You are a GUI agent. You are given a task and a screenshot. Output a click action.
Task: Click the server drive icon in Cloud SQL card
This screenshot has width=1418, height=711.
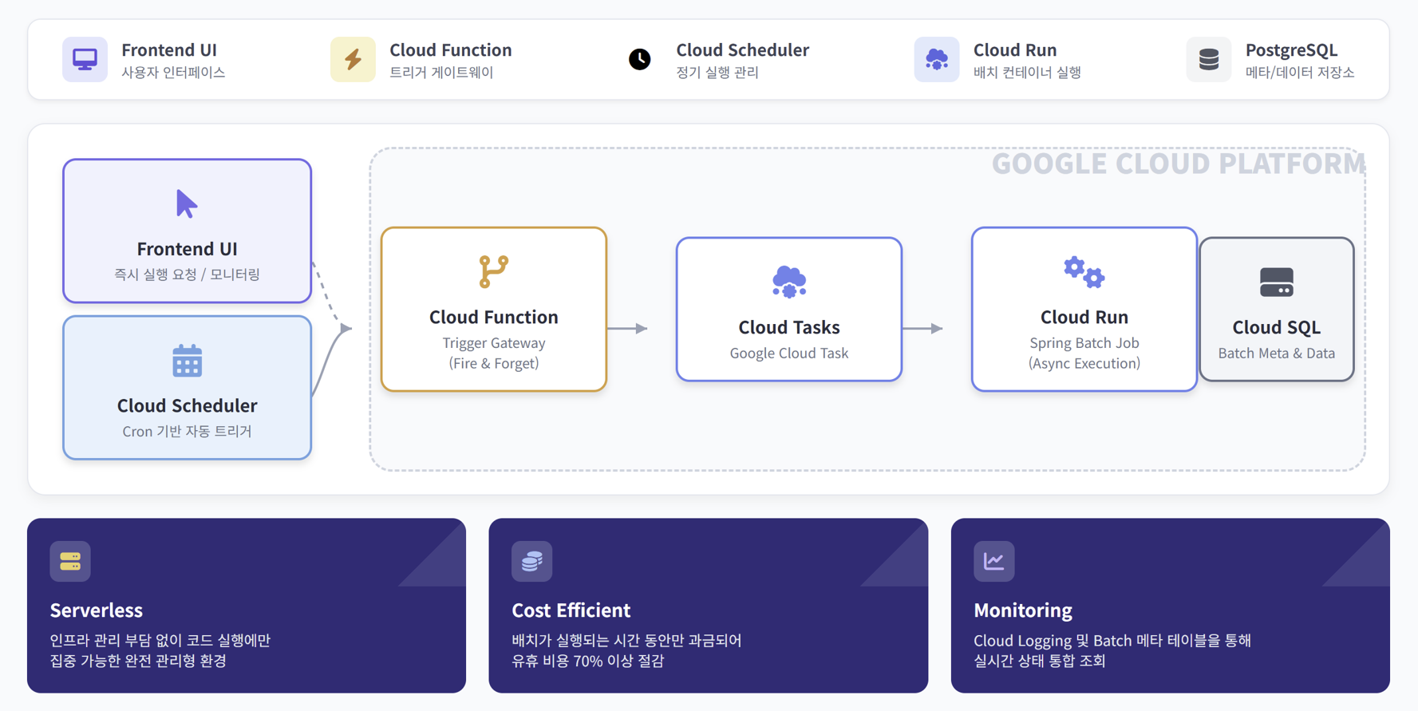[1276, 282]
